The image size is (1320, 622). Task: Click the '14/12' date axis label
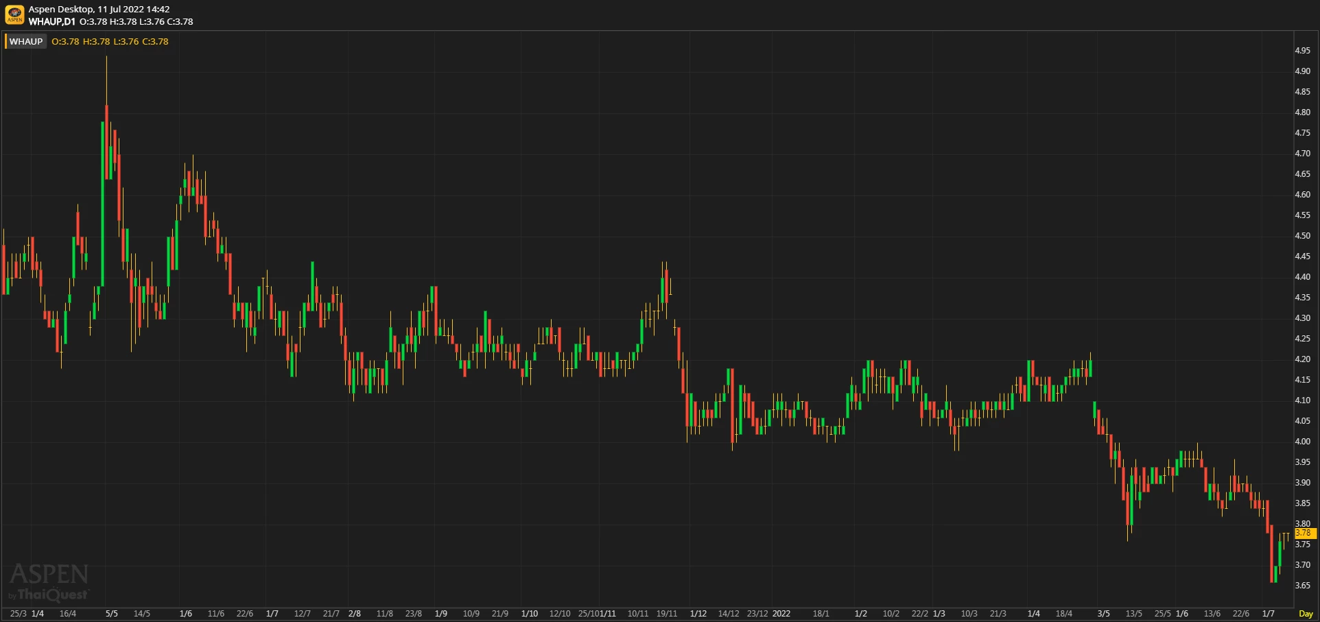[729, 614]
